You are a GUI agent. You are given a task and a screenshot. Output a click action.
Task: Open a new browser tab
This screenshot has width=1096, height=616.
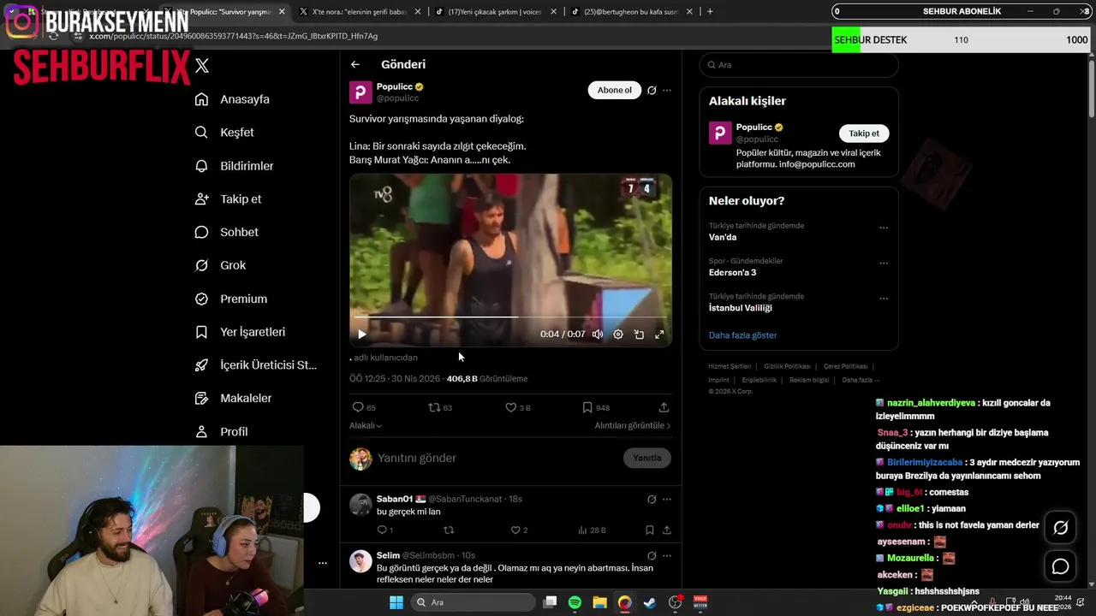tap(710, 12)
